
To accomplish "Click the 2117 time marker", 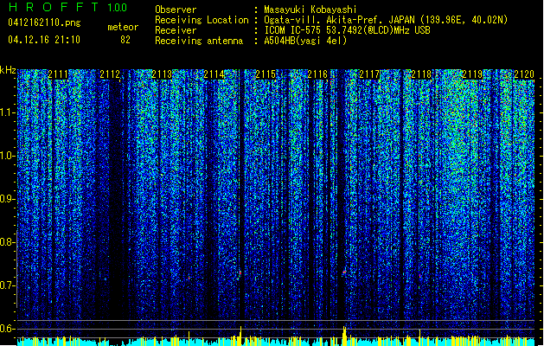I will click(369, 74).
